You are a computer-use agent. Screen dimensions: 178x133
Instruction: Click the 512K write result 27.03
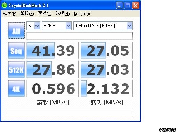click(107, 69)
